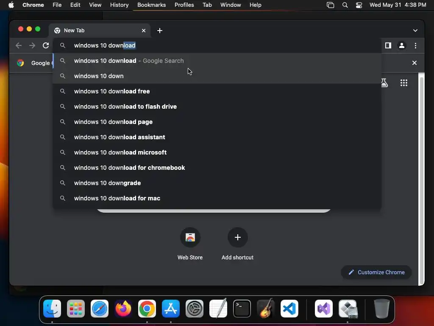Open the Chrome application menu
The image size is (434, 326).
tap(33, 5)
